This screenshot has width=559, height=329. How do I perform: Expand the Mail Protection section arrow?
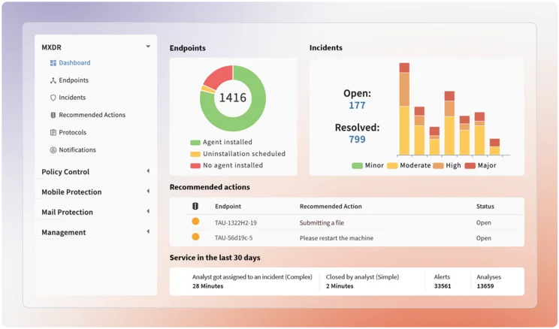pyautogui.click(x=148, y=211)
